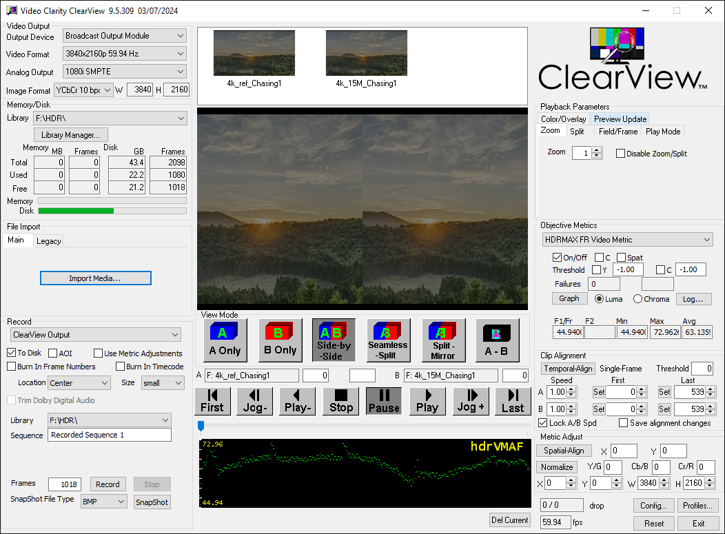Image resolution: width=725 pixels, height=534 pixels.
Task: Toggle Lock A/B Spd checkbox
Action: coord(543,422)
